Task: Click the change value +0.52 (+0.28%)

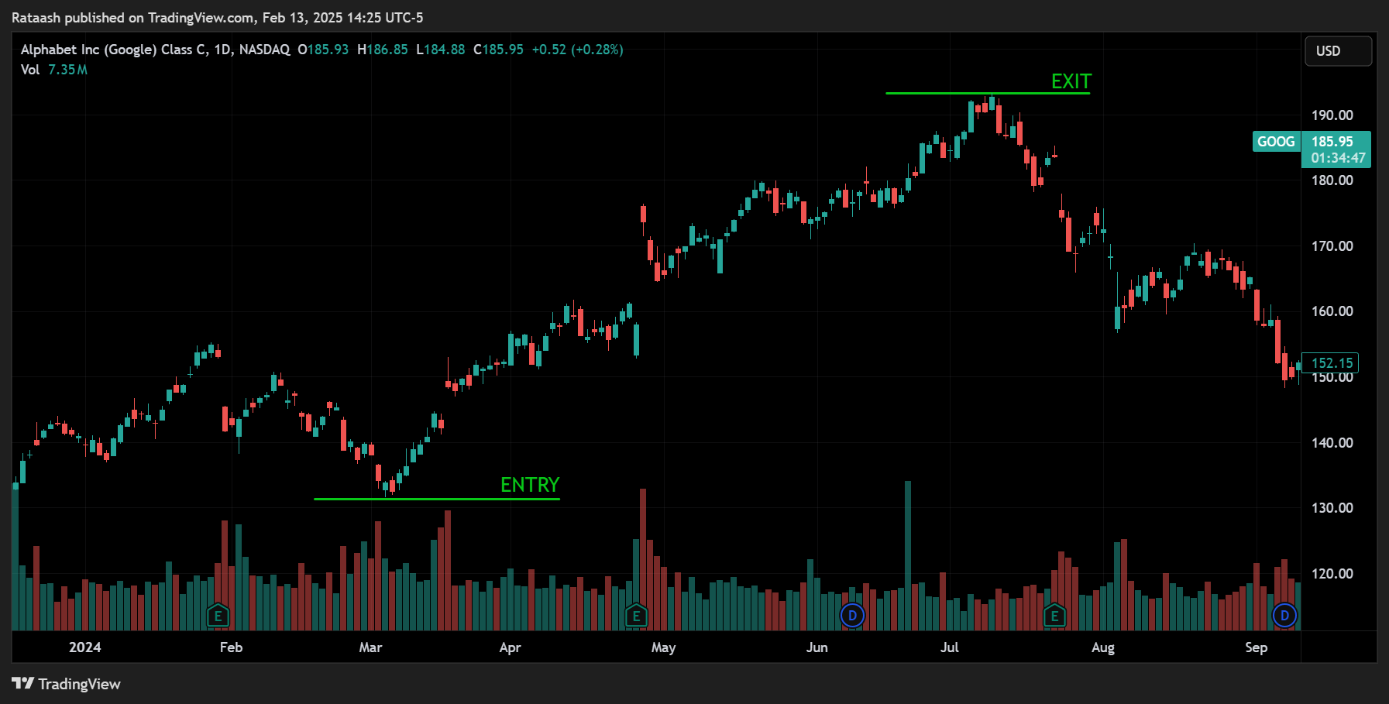Action: point(578,50)
